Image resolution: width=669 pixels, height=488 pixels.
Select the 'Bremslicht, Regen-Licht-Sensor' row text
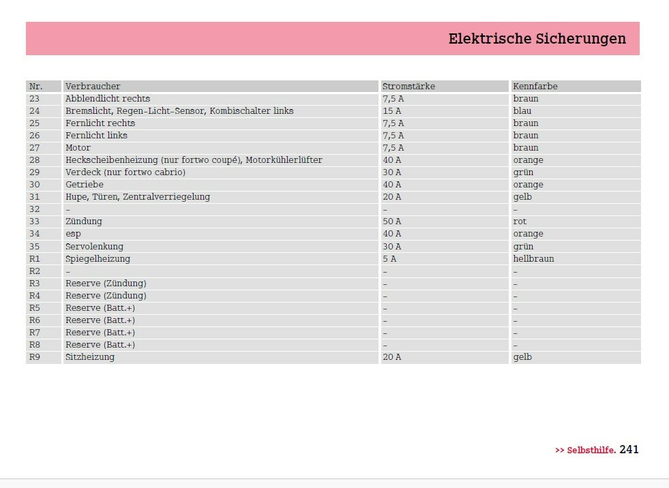click(179, 111)
